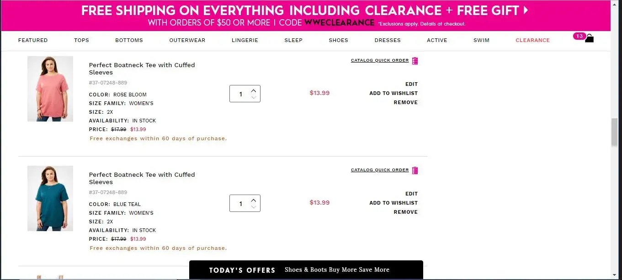View the Rose Bloom tee product image
The width and height of the screenshot is (622, 280).
(50, 89)
